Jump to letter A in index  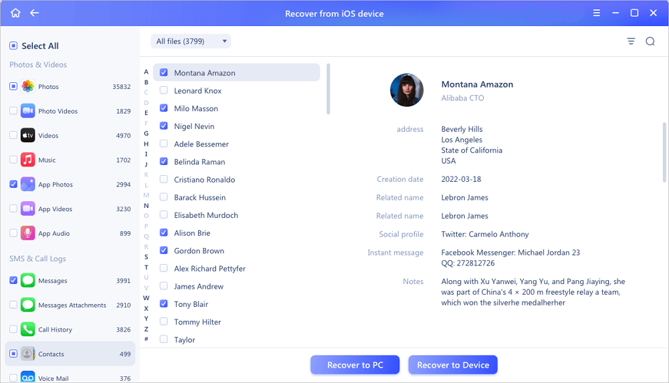click(146, 72)
